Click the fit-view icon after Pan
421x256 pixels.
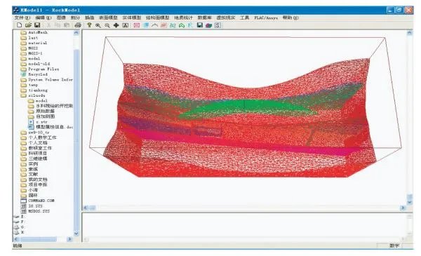pyautogui.click(x=126, y=25)
